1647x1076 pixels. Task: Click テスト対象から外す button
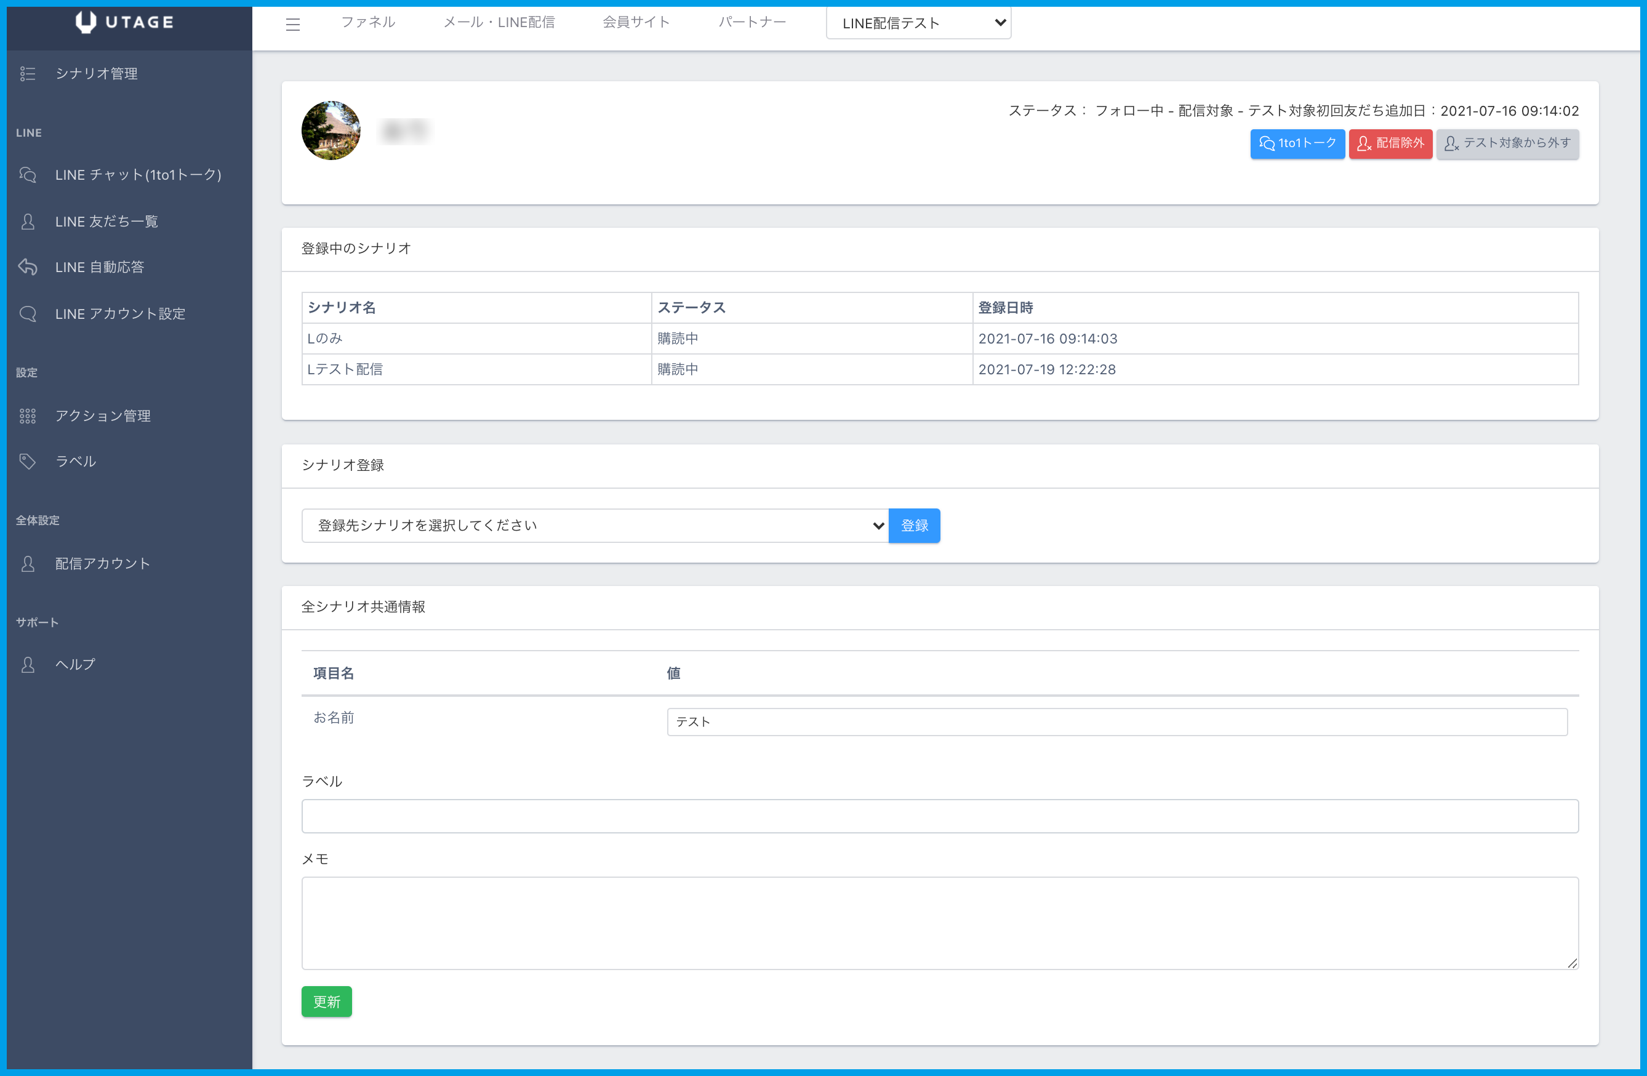click(x=1507, y=143)
